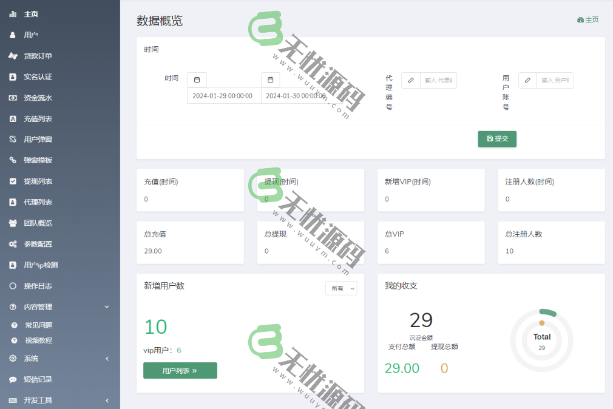Click the 实名认证 verification icon

pyautogui.click(x=13, y=76)
